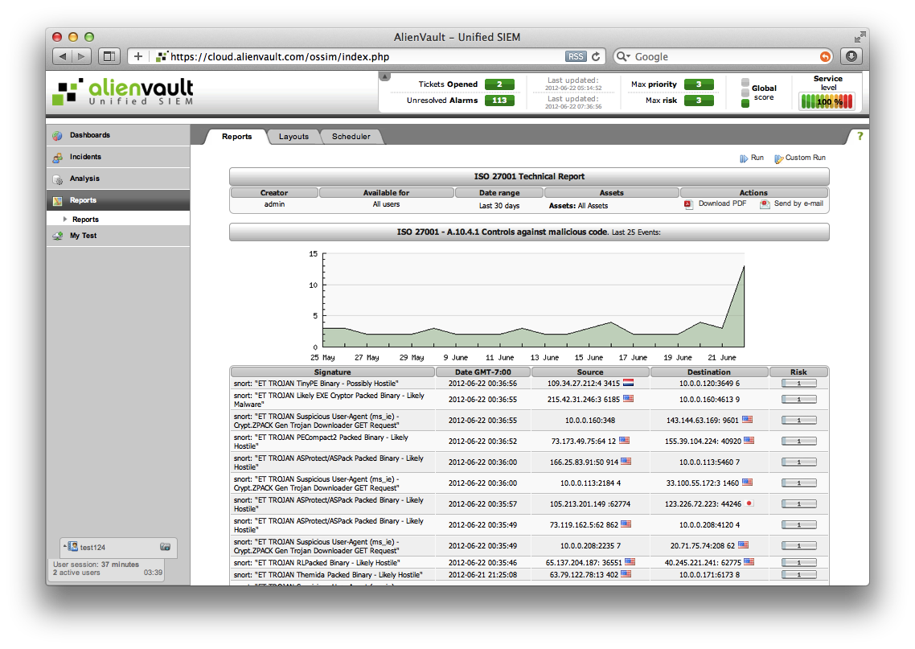
Task: Click the Risk column header
Action: tap(799, 372)
